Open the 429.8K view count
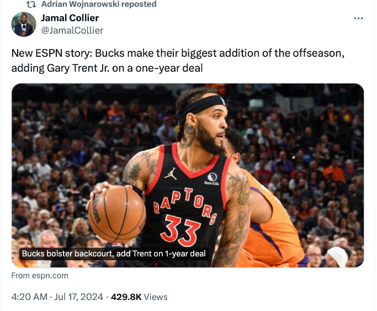 126,297
